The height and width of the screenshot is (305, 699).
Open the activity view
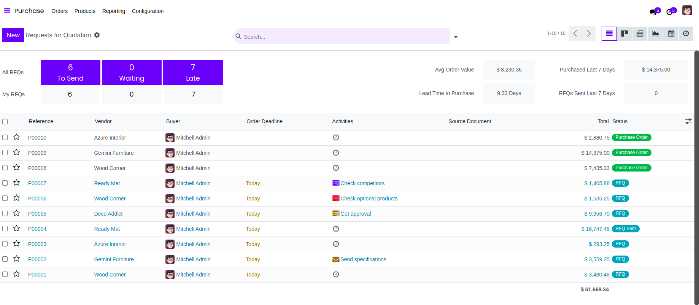pos(686,33)
